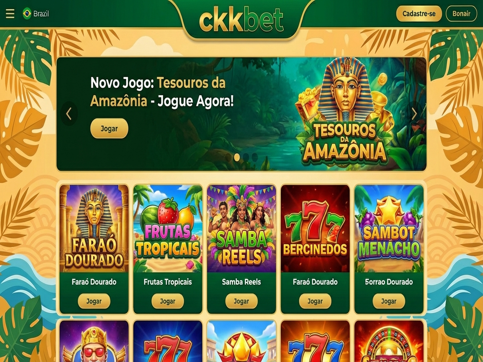Click Jogar under Samba Reels
The image size is (483, 362).
click(x=242, y=301)
